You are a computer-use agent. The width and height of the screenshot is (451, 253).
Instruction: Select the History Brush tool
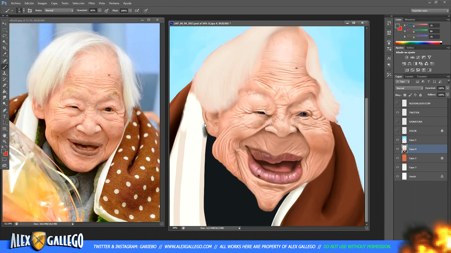[4, 79]
